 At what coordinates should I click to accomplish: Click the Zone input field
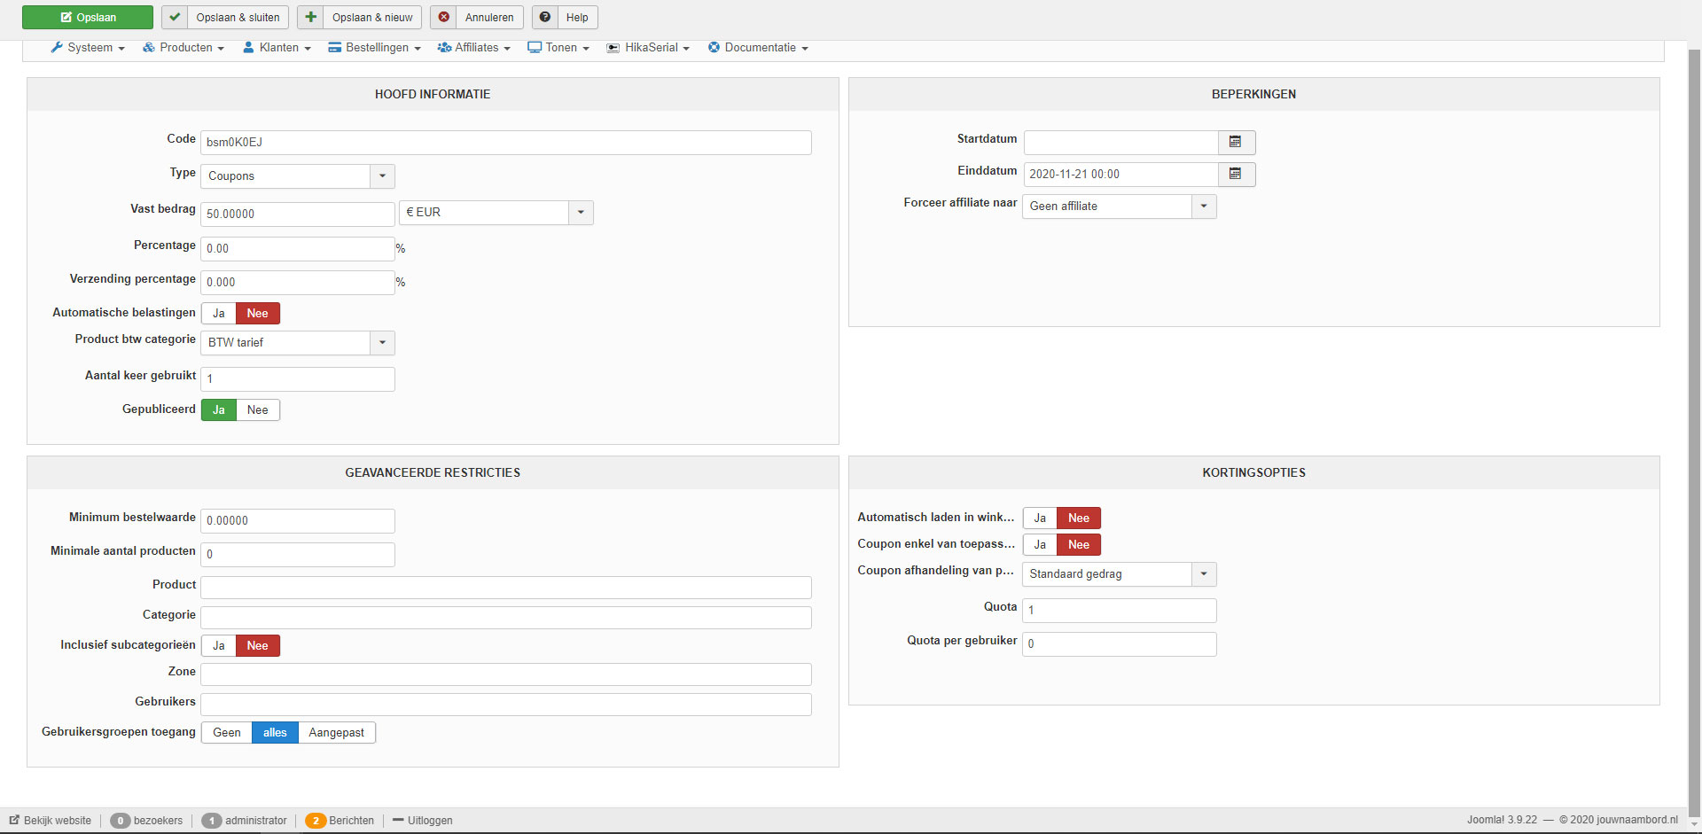[x=506, y=674]
